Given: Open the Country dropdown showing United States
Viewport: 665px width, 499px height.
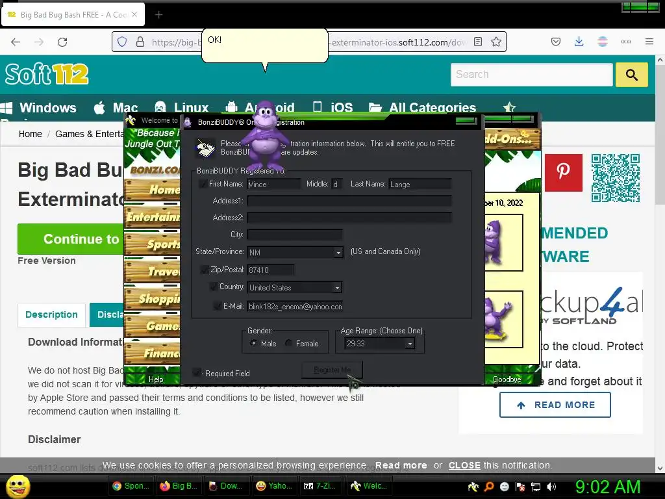Looking at the screenshot, I should pos(295,287).
